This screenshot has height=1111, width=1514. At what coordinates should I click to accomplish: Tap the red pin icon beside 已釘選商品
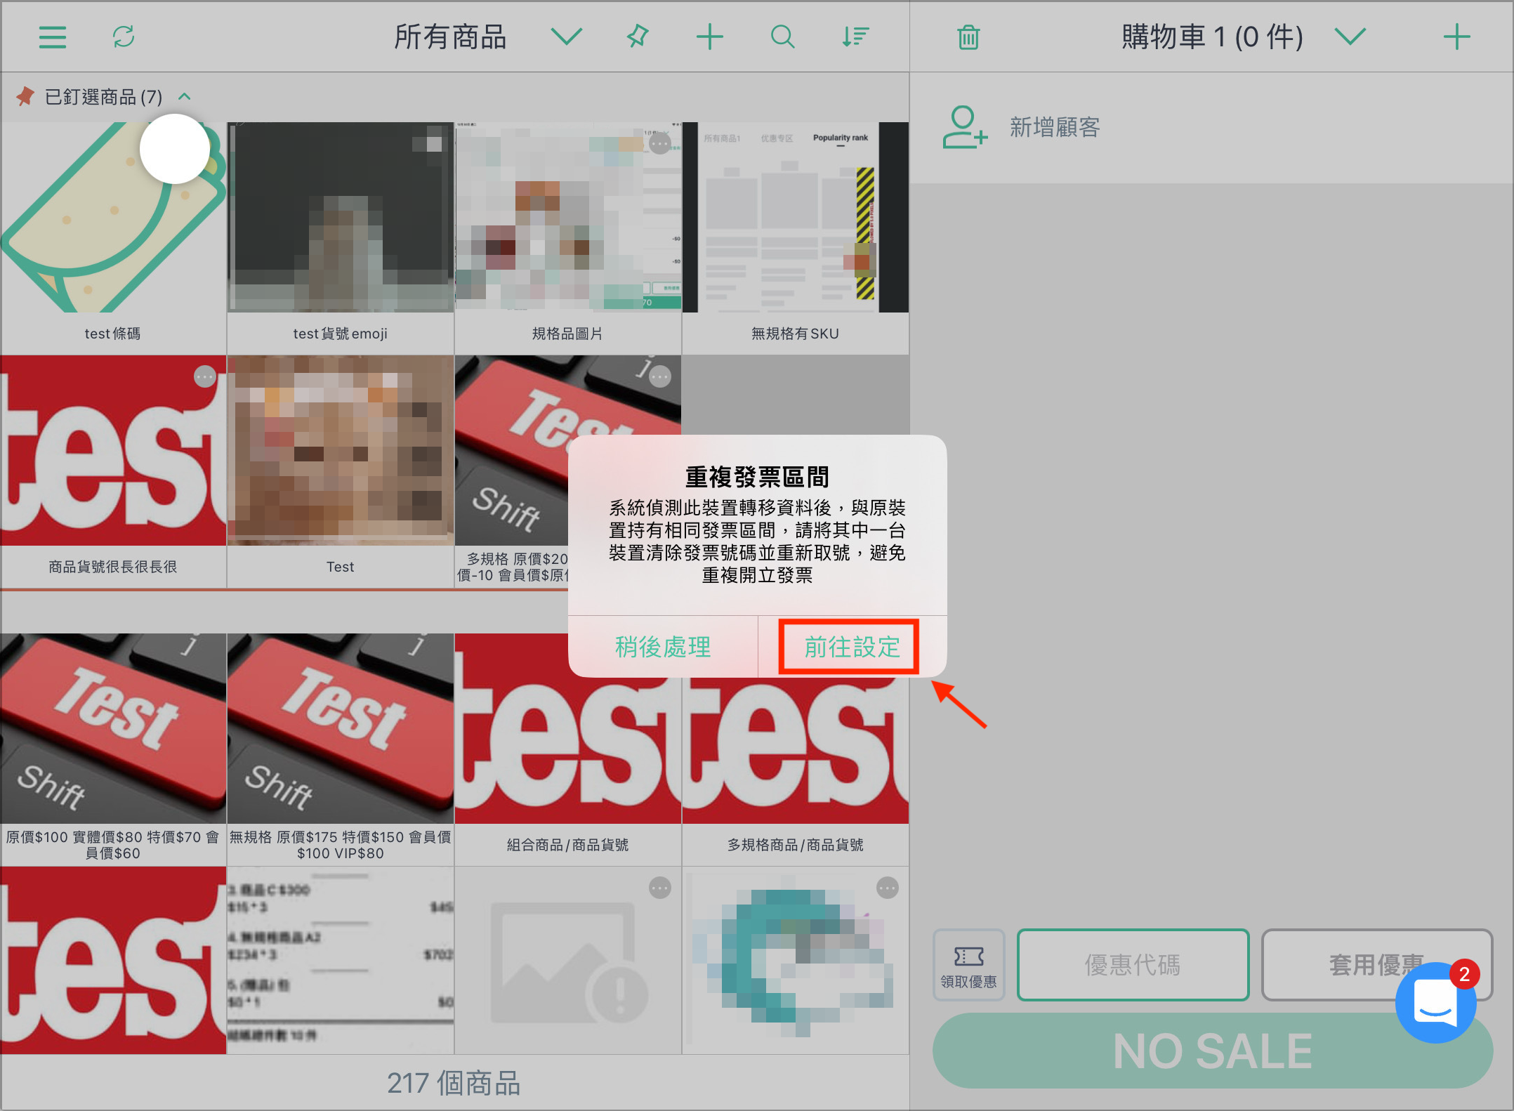click(25, 96)
